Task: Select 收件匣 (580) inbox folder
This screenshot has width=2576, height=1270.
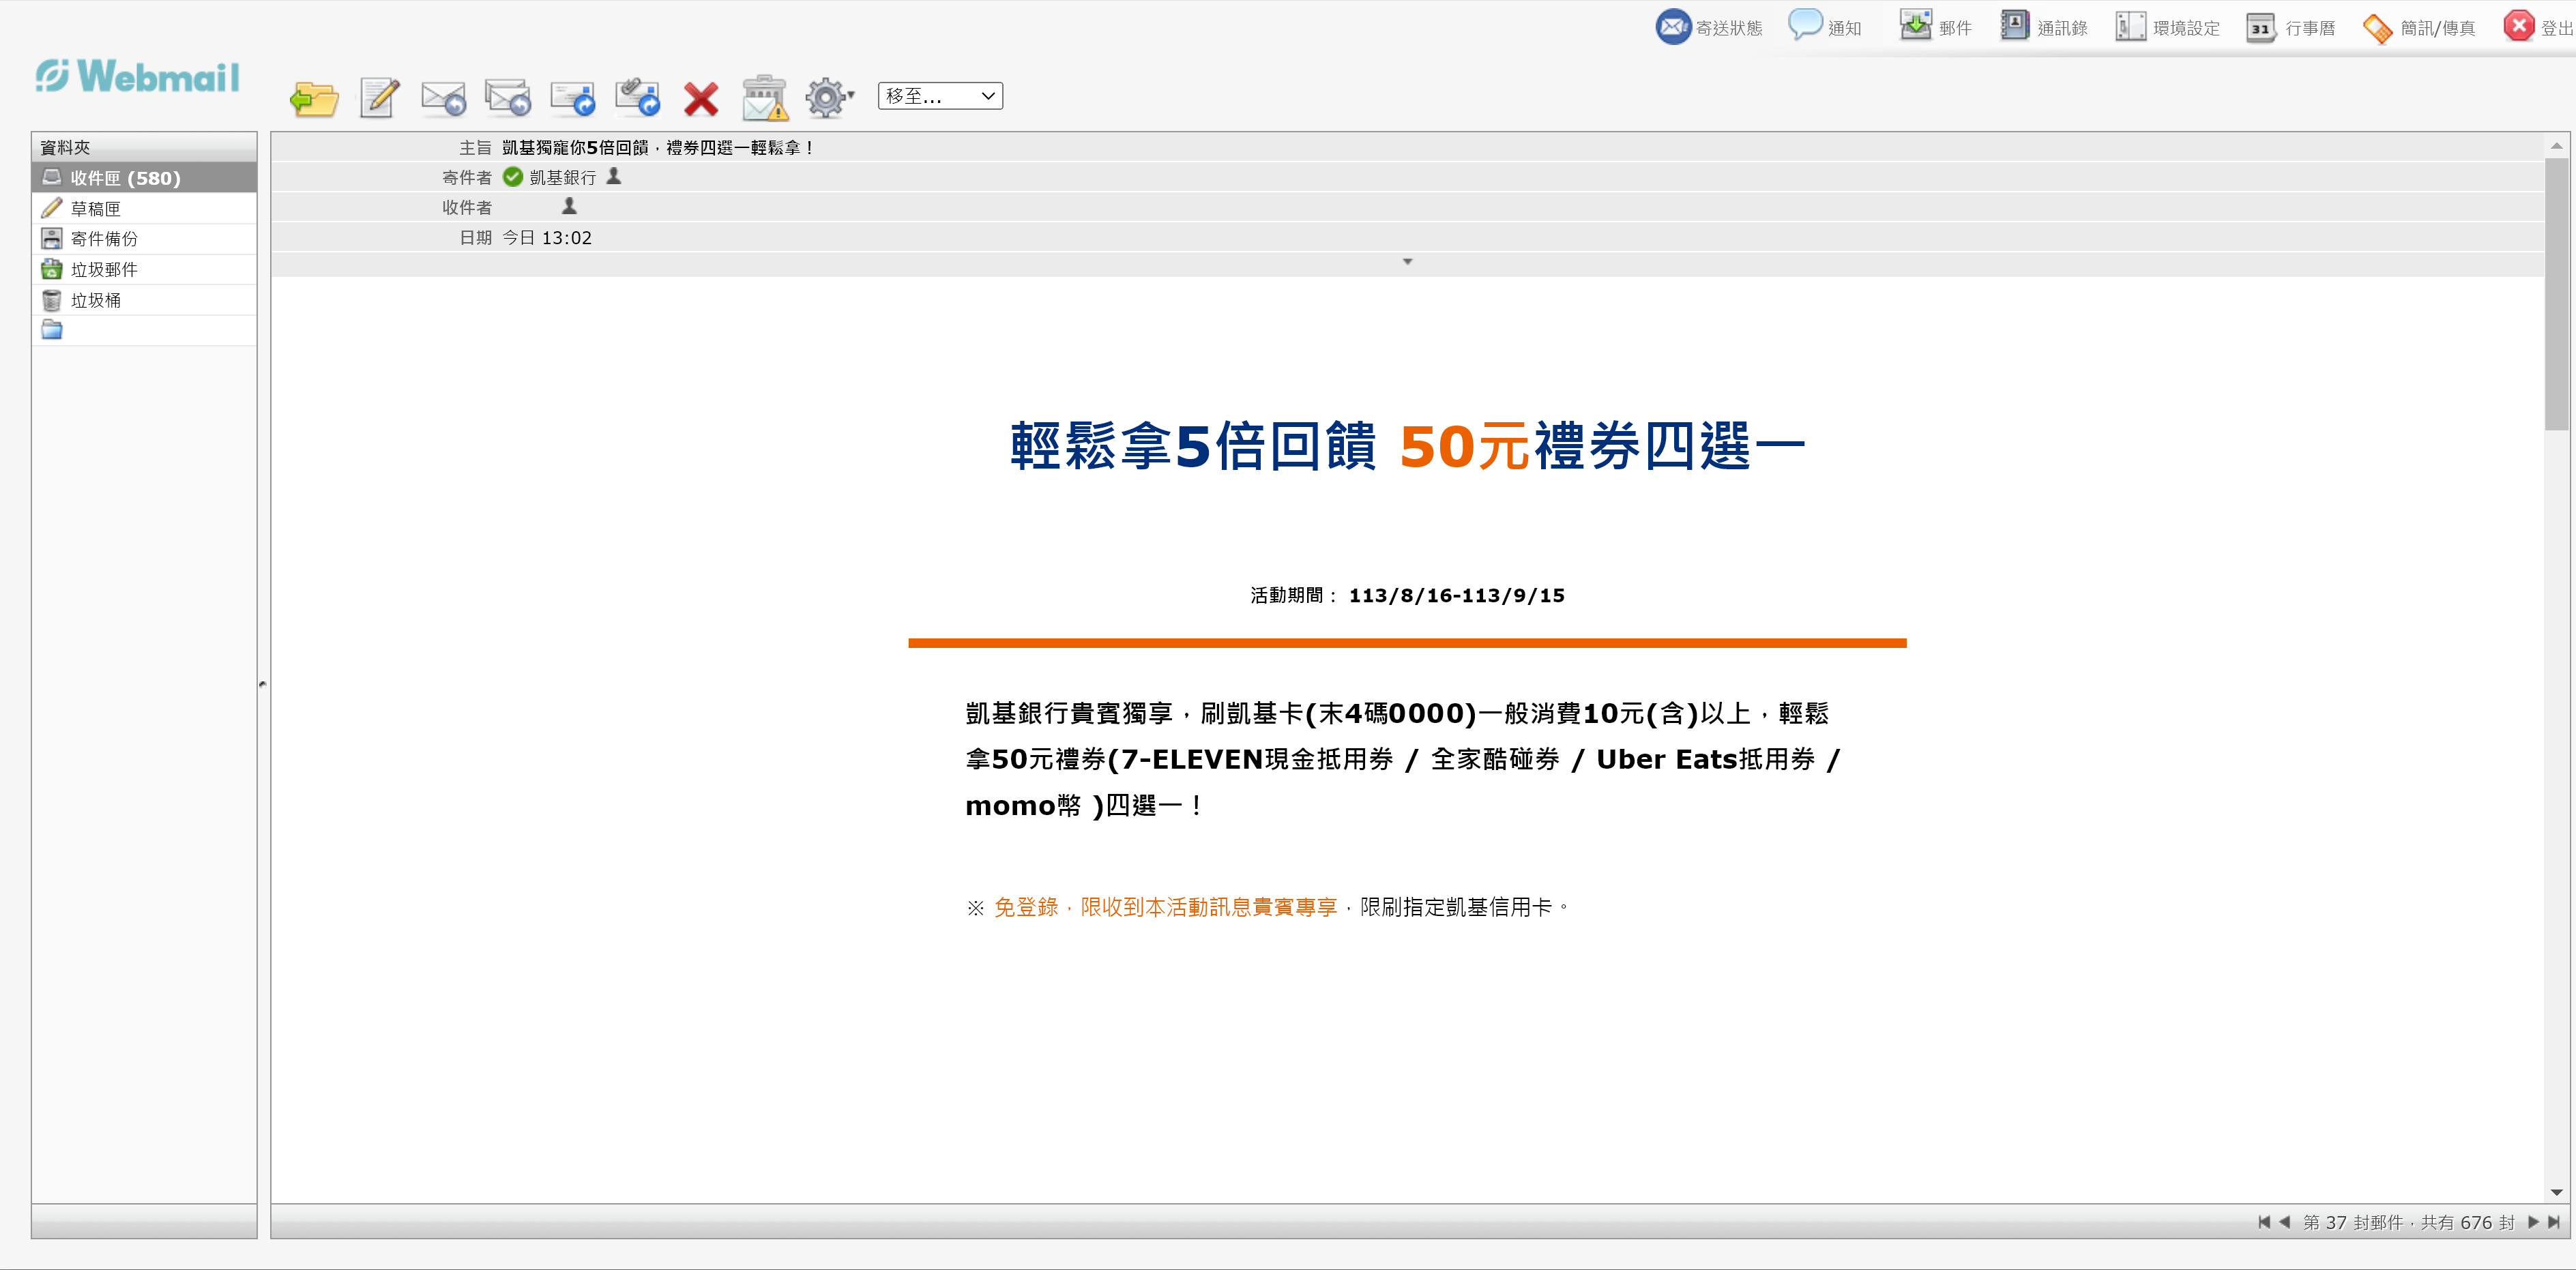Action: point(144,178)
